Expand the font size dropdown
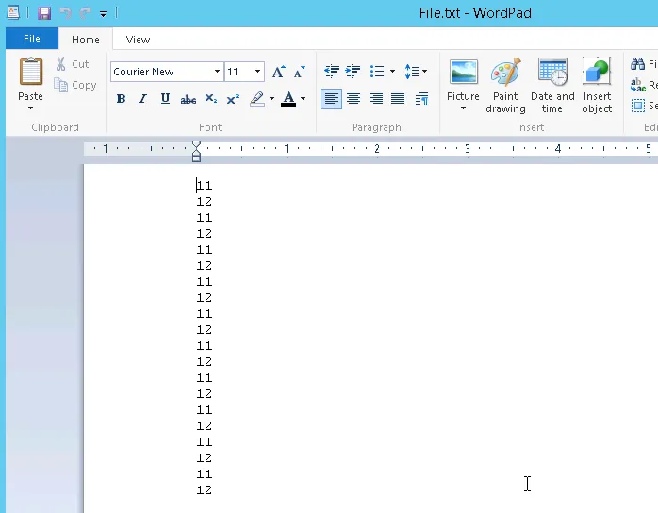Image resolution: width=658 pixels, height=513 pixels. tap(257, 72)
